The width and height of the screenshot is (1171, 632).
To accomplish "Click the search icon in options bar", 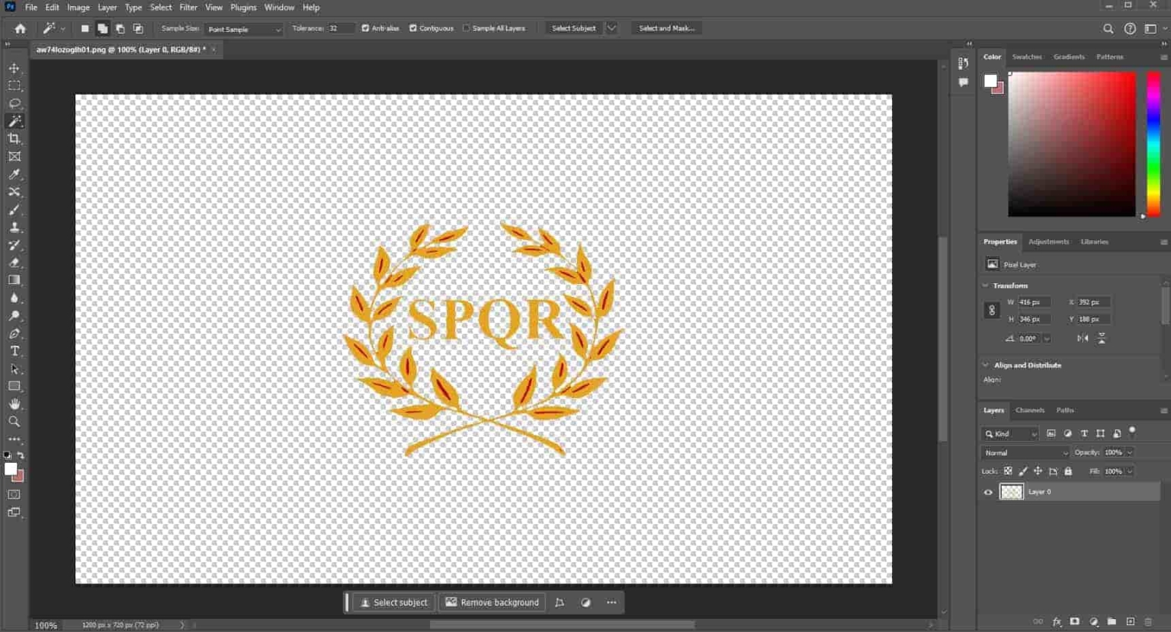I will (x=1108, y=29).
